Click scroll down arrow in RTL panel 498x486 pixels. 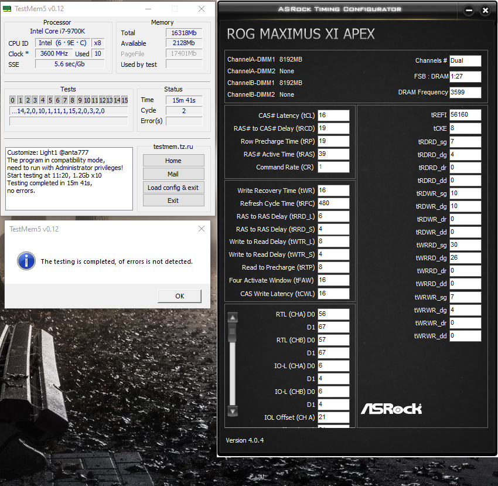(x=233, y=412)
